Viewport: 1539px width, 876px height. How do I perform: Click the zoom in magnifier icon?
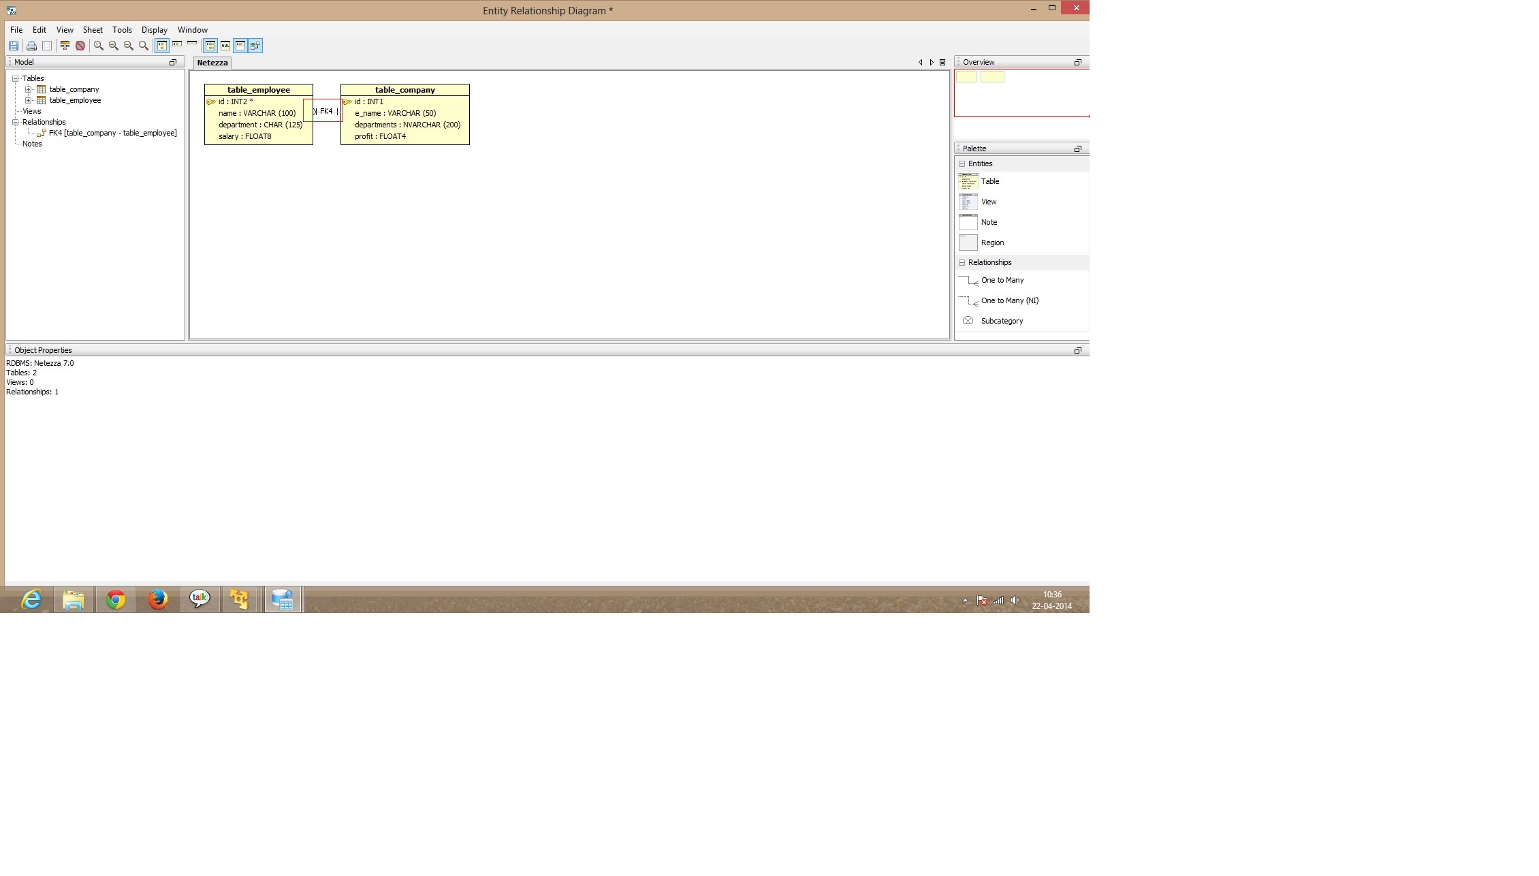point(114,46)
